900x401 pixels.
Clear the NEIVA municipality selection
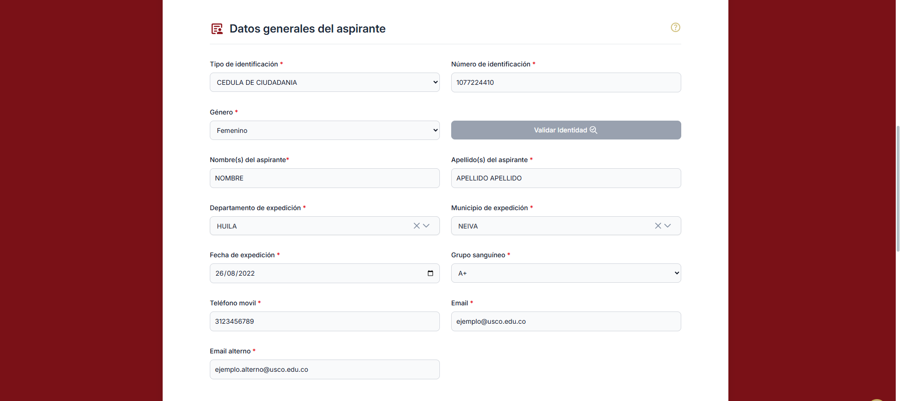click(x=658, y=226)
